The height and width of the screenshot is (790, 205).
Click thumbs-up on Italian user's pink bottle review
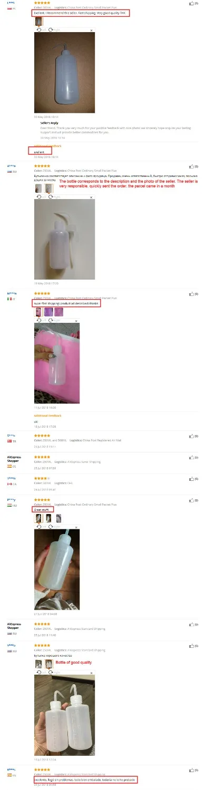click(x=191, y=293)
